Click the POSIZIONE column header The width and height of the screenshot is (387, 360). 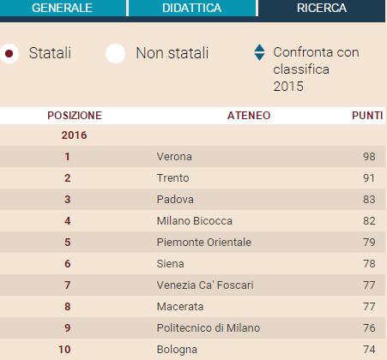coord(75,116)
